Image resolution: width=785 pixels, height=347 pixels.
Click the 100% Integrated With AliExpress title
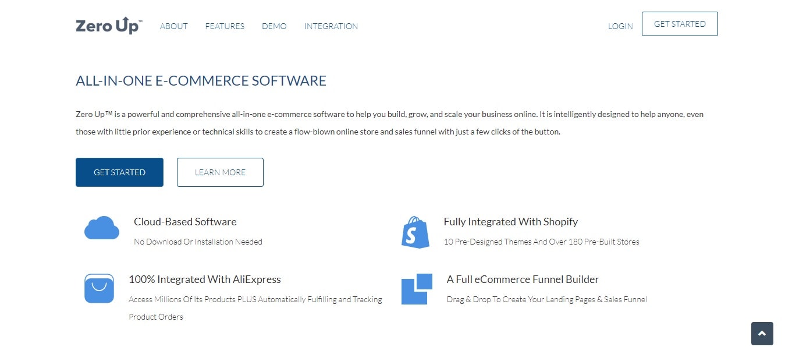[205, 279]
